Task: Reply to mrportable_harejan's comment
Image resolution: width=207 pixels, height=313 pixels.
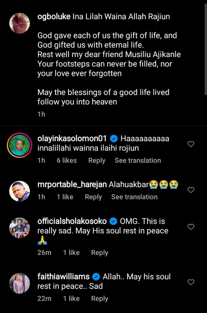Action: point(93,197)
